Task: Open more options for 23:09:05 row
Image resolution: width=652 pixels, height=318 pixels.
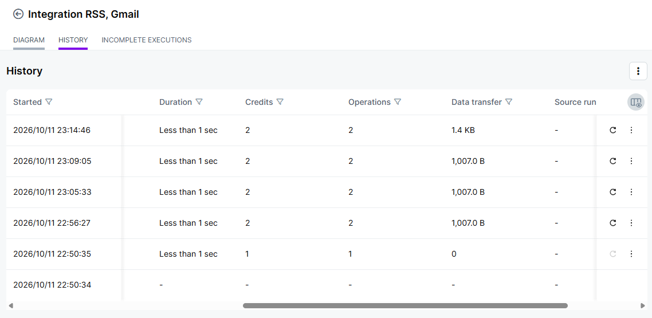Action: coord(631,161)
